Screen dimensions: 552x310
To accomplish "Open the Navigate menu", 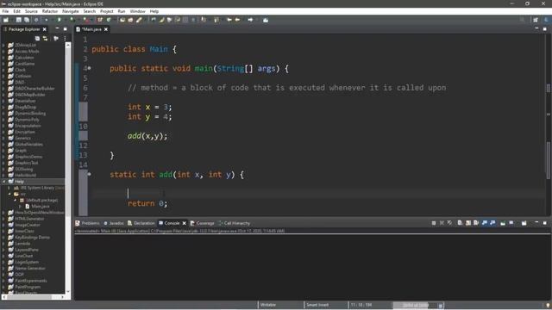I will [71, 11].
